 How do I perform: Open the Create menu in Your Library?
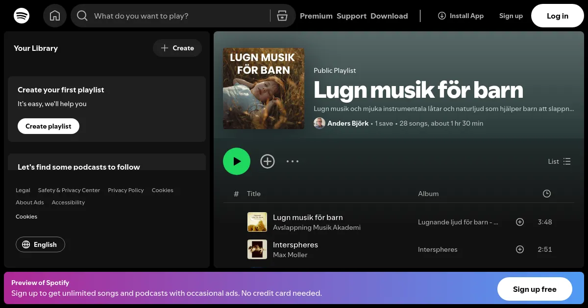[x=177, y=48]
